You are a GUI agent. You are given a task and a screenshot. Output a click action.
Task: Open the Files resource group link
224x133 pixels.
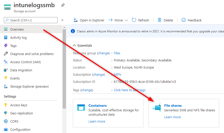(x=117, y=53)
